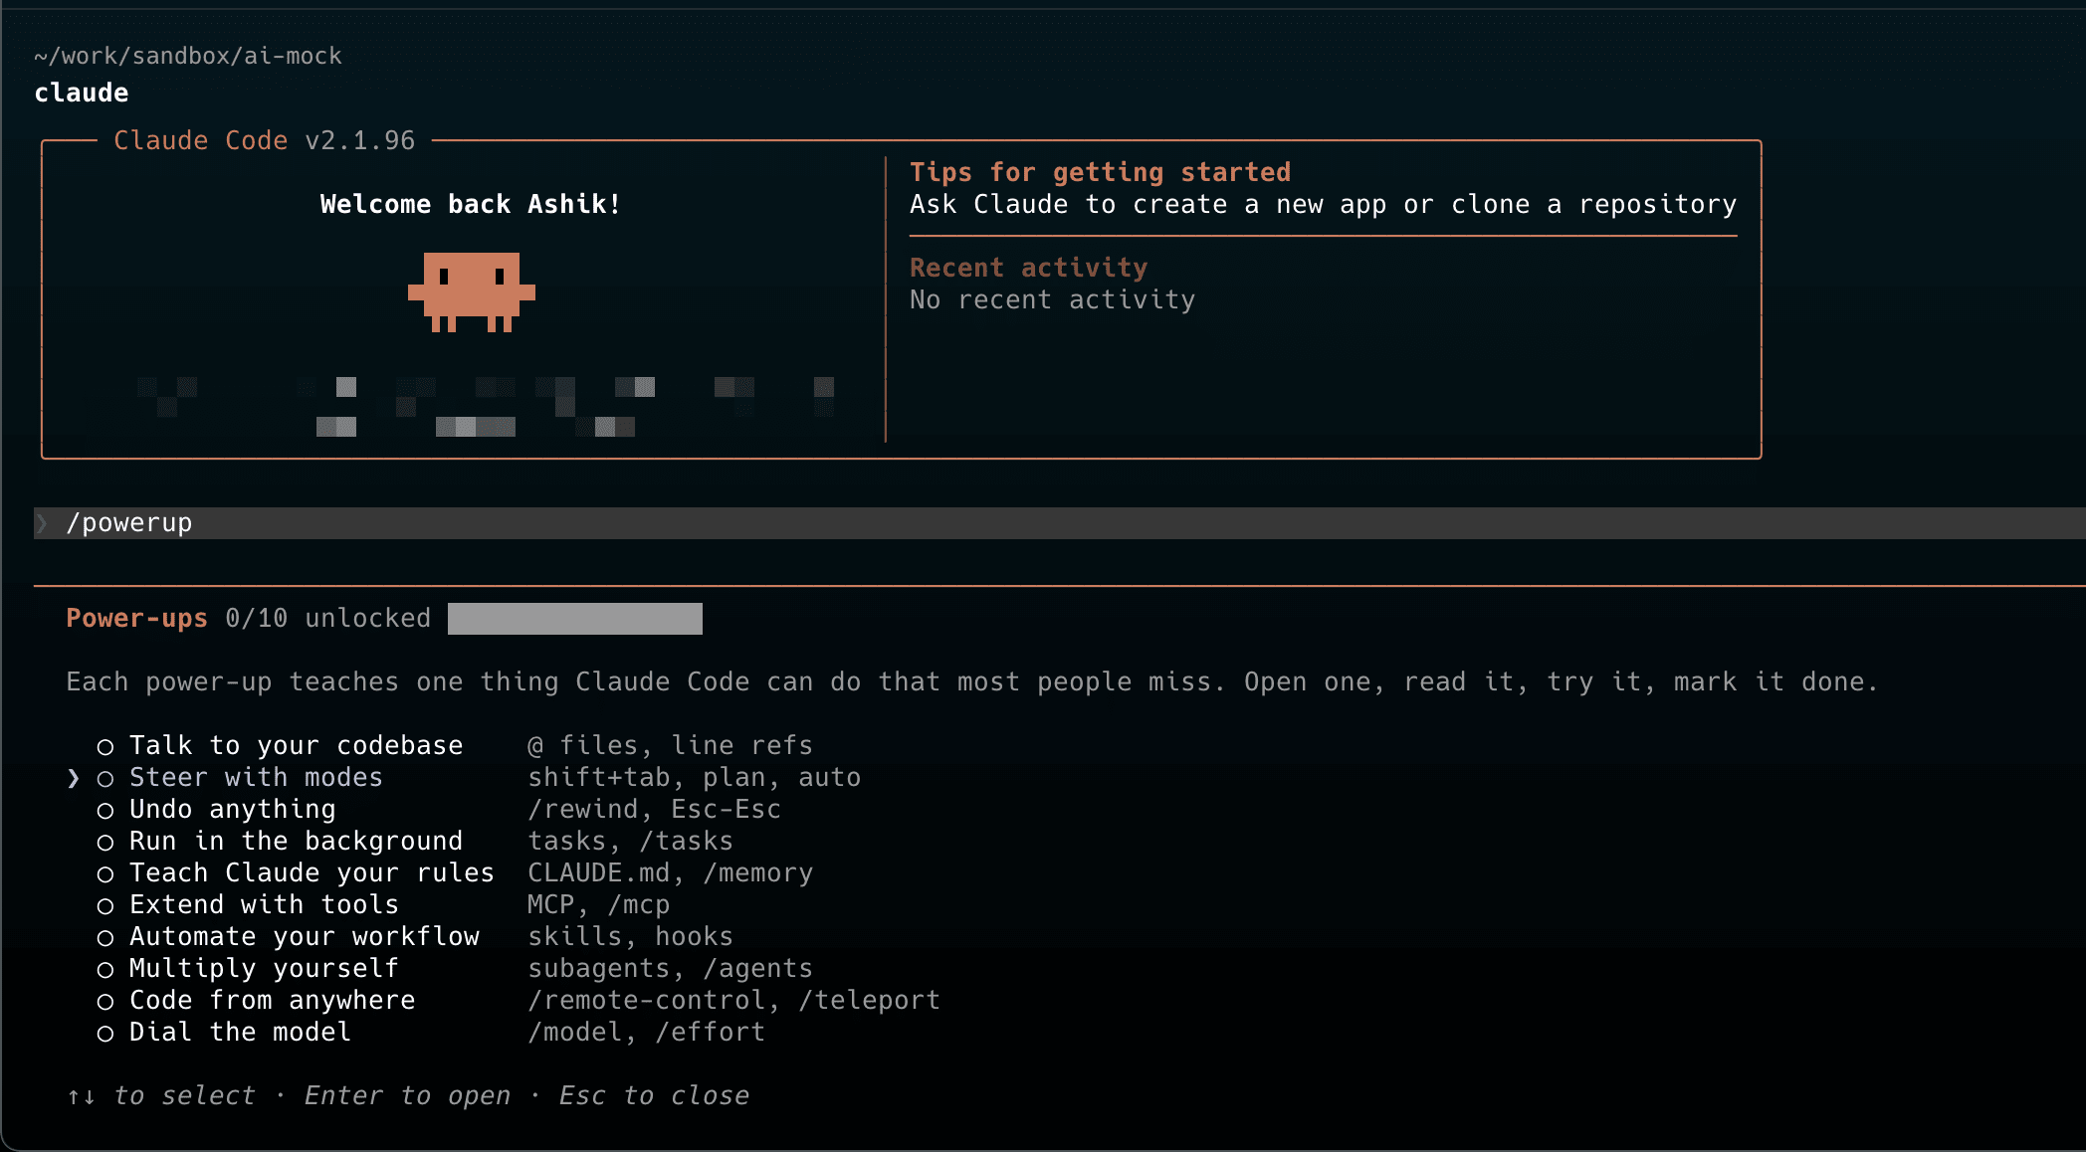Click the "Claude Code v2.1.96" title label
Image resolution: width=2086 pixels, height=1152 pixels.
(x=264, y=139)
